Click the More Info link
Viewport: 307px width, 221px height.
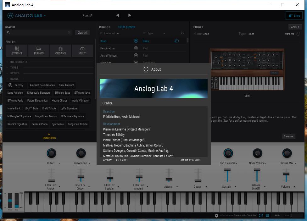click(289, 34)
